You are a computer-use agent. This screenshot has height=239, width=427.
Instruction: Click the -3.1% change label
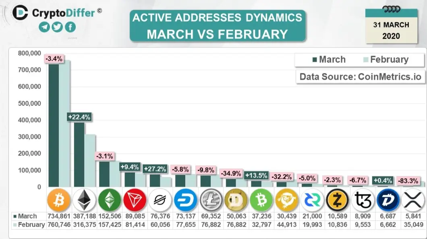click(x=105, y=157)
